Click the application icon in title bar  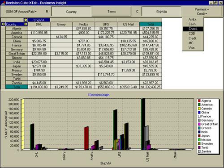[3, 3]
